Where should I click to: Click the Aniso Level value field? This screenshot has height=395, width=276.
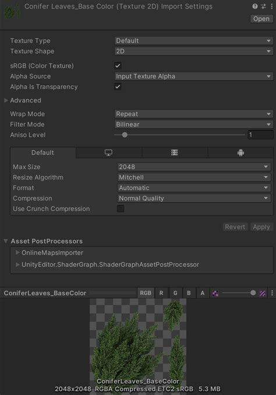[x=261, y=135]
